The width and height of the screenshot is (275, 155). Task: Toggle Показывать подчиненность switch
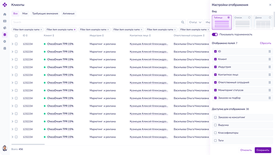215,34
